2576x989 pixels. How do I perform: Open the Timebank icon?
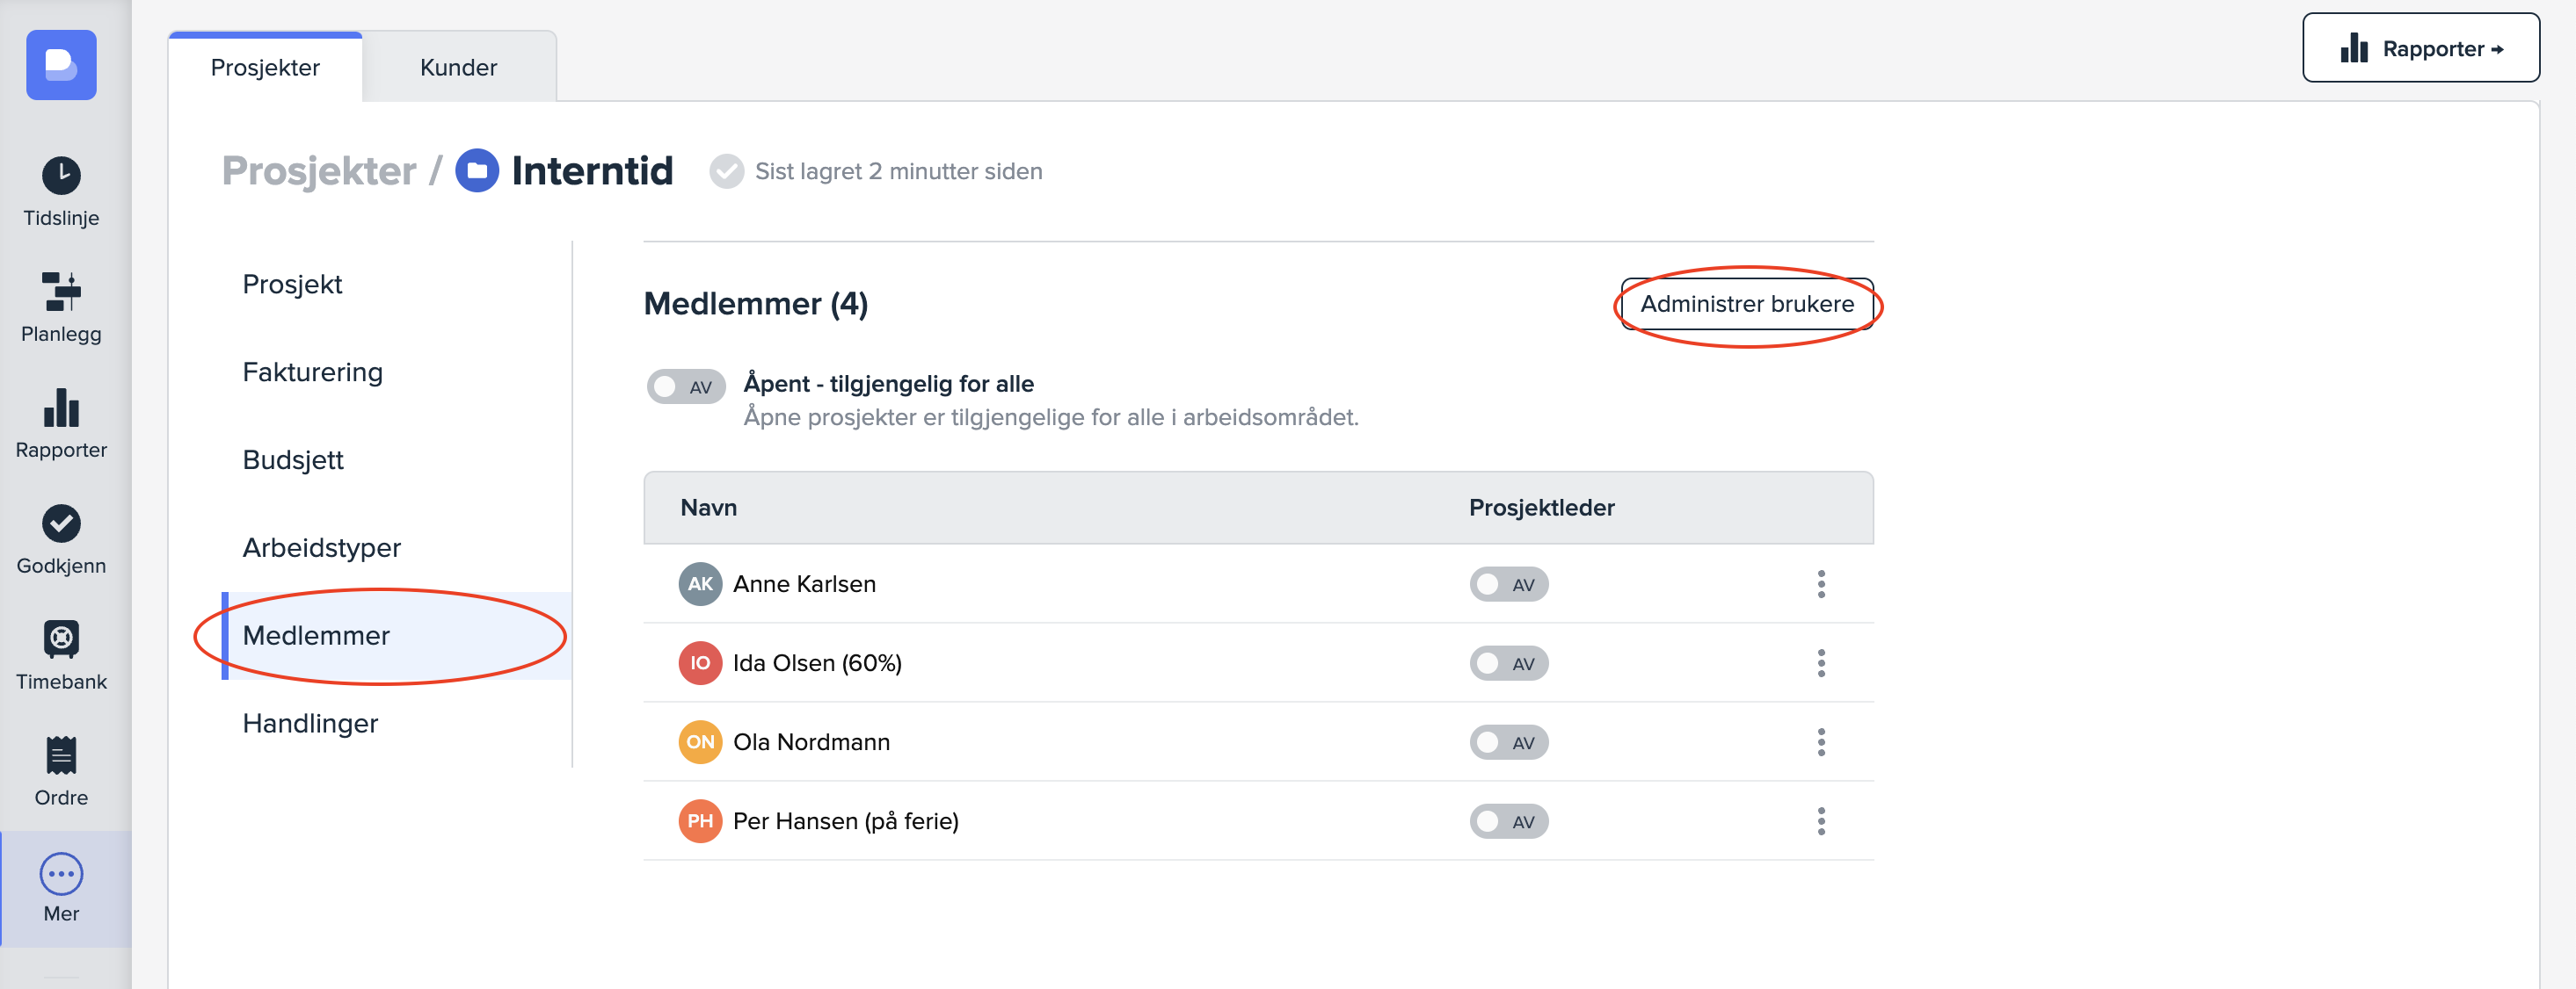pyautogui.click(x=61, y=639)
